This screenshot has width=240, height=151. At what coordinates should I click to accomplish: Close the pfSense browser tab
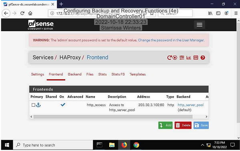pyautogui.click(x=53, y=4)
